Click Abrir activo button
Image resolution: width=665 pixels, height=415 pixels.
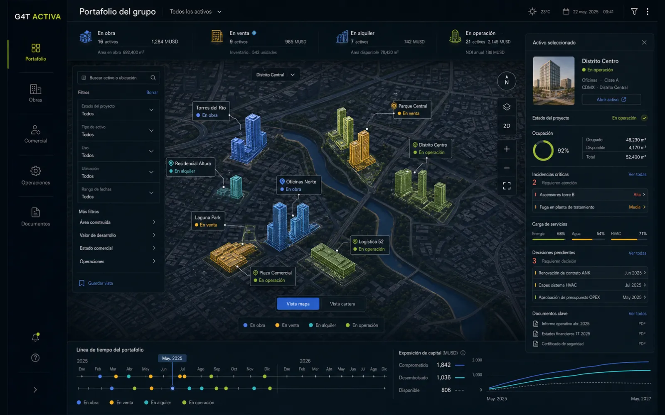pos(611,100)
